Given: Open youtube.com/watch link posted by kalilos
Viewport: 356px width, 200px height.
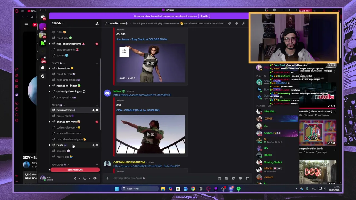Looking at the screenshot, I should click(x=142, y=95).
